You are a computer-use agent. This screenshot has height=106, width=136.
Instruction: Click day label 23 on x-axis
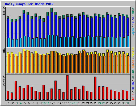click(x=96, y=103)
